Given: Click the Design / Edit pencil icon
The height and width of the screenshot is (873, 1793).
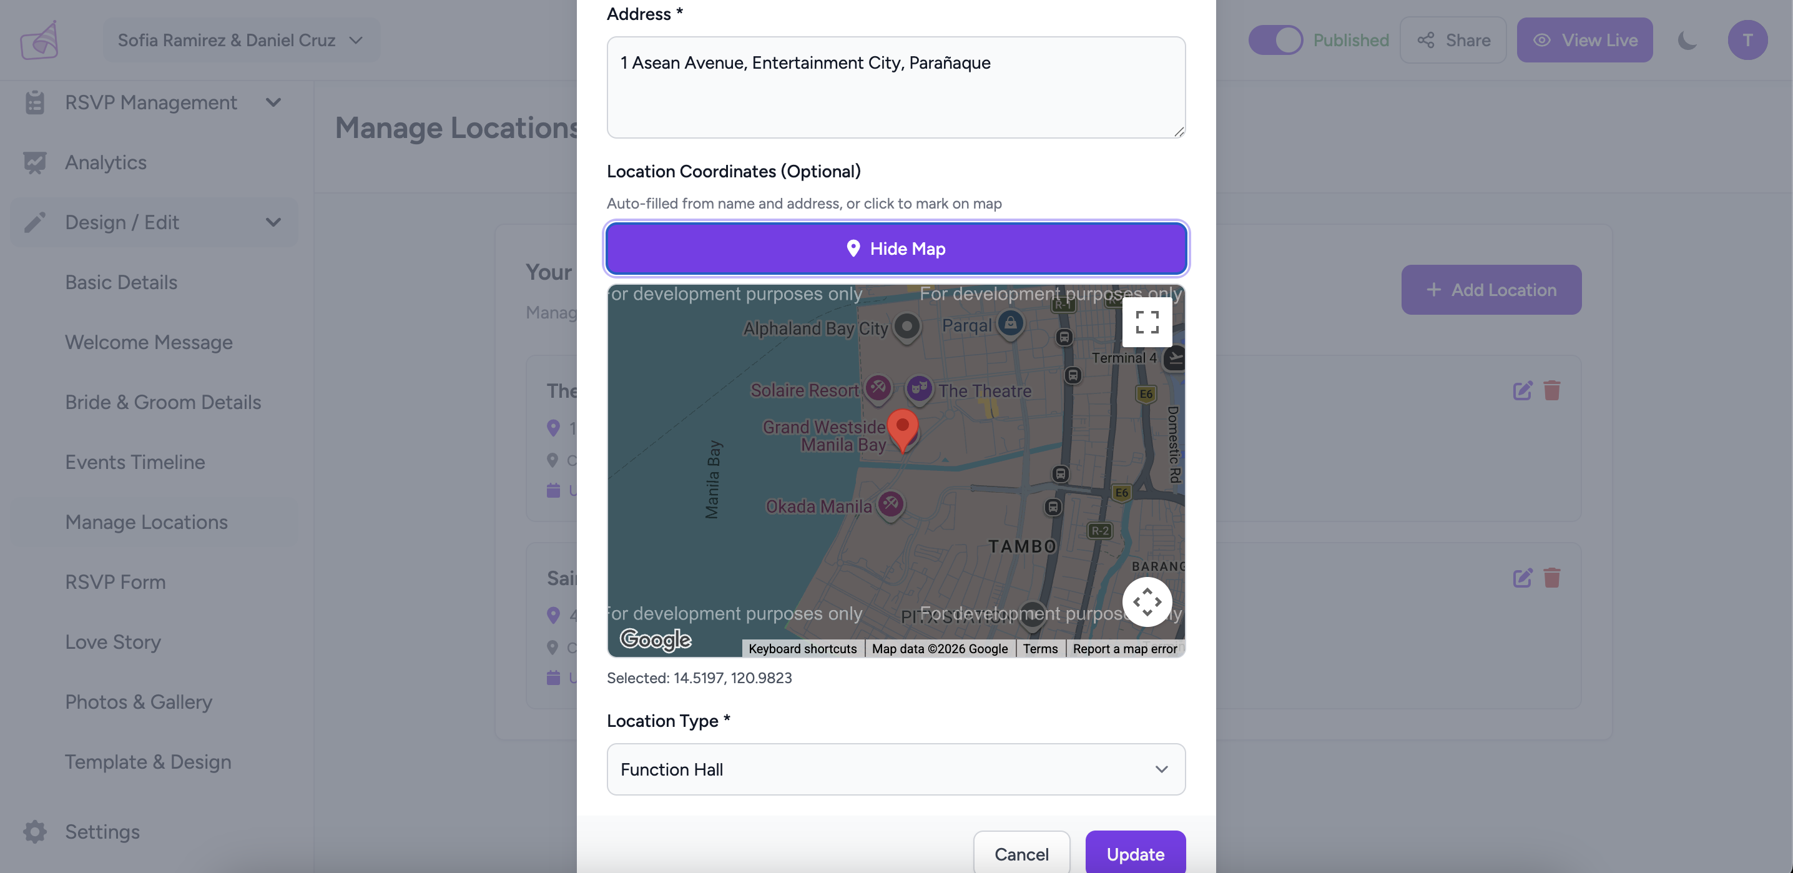Looking at the screenshot, I should [x=35, y=222].
